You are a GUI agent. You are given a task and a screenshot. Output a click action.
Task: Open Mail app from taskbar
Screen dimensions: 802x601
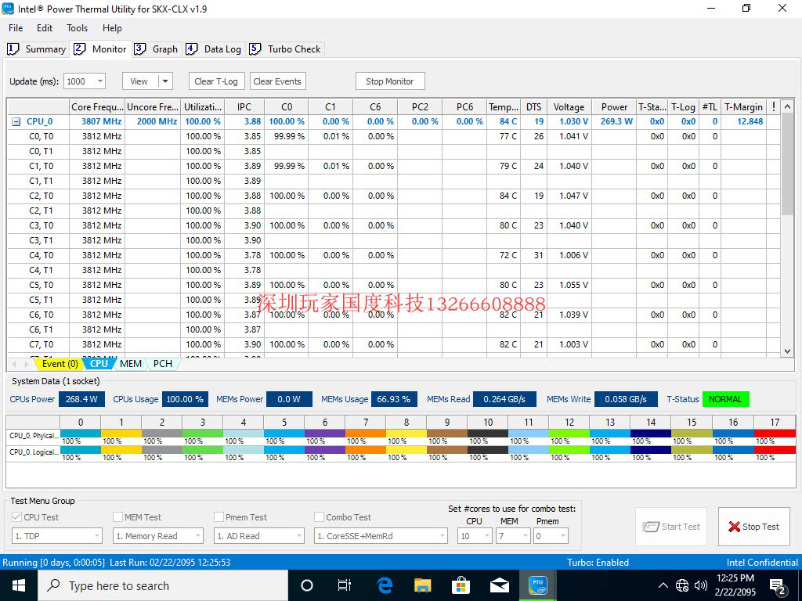tap(499, 585)
